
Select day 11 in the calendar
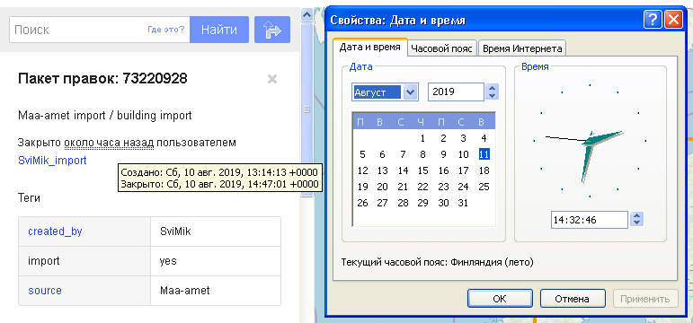coord(484,154)
